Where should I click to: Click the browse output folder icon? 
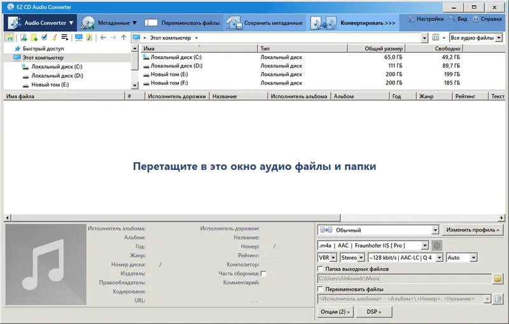(498, 279)
